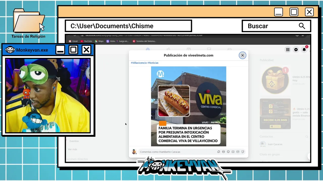323x181 pixels.
Task: Open the Sonidos del Sistema bookmark
Action: (144, 41)
